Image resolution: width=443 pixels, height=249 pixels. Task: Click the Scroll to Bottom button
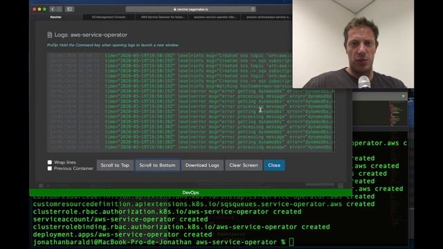157,165
